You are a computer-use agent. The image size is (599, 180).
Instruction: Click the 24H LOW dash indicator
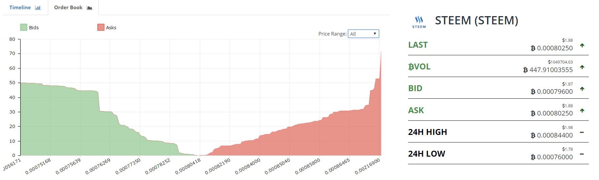(582, 154)
